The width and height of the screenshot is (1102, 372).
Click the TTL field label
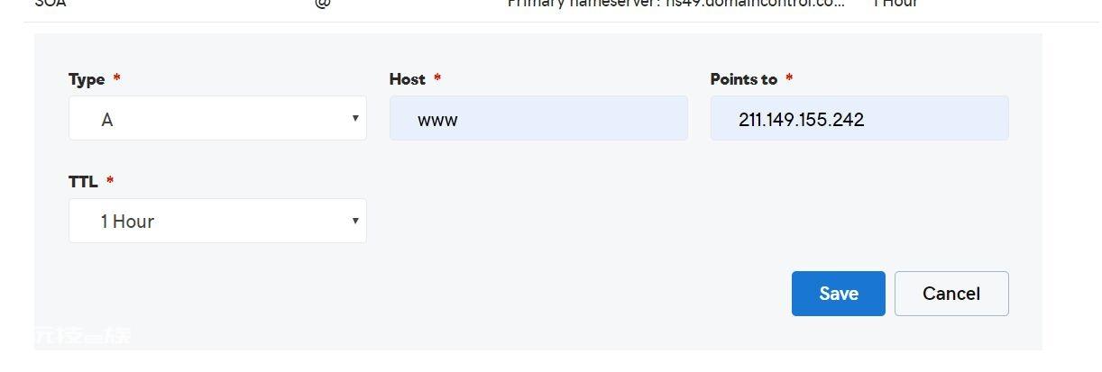pos(82,181)
